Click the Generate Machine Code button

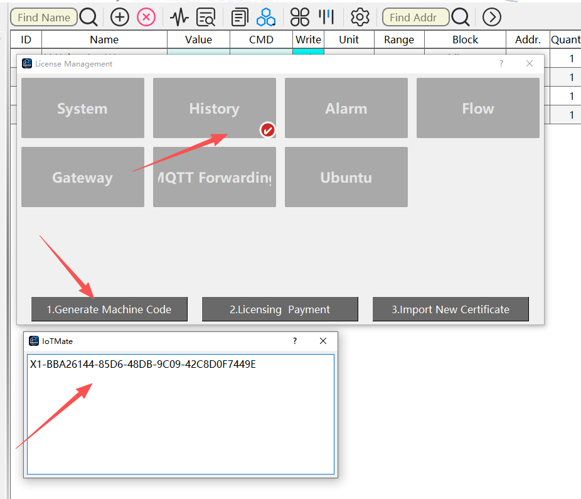[109, 309]
